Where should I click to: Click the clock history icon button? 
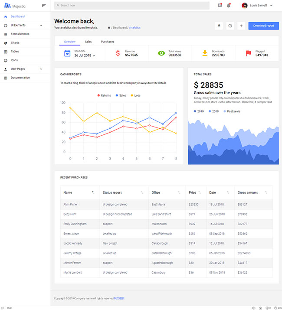pyautogui.click(x=230, y=26)
